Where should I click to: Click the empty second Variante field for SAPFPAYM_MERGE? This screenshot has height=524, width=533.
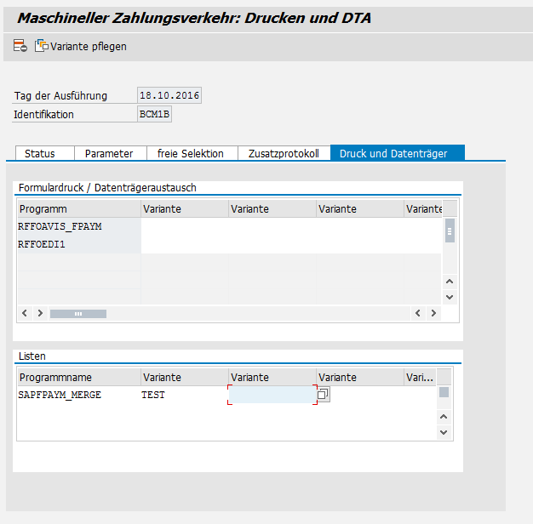pos(272,395)
